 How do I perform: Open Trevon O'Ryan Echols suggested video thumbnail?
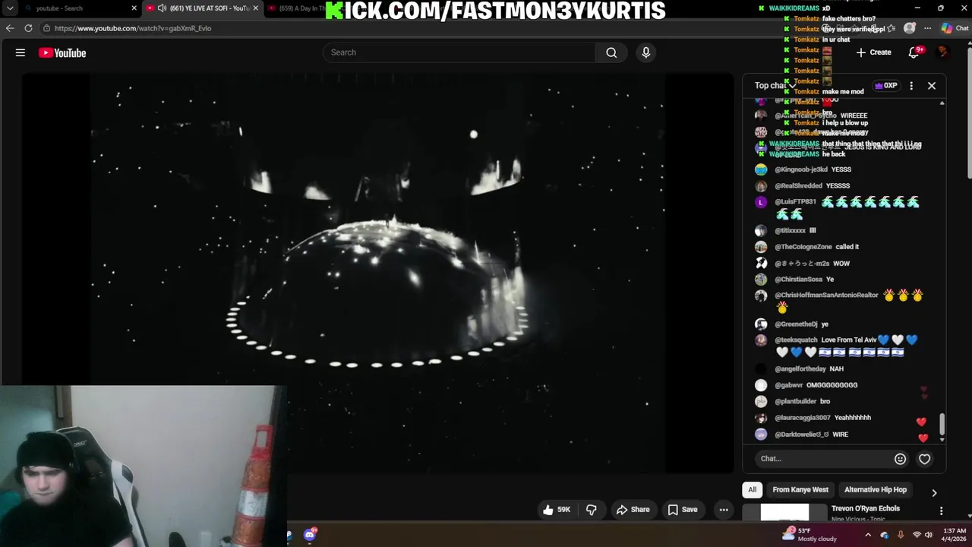tap(784, 513)
